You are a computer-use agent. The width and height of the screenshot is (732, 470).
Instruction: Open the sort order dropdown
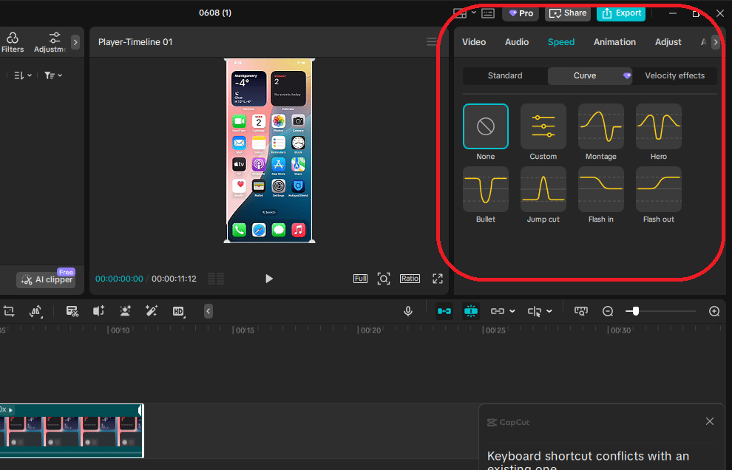(23, 75)
